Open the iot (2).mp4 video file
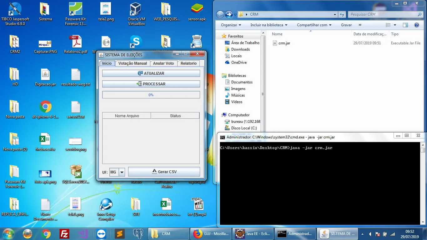Viewport: 427px width, 240px height. [197, 204]
